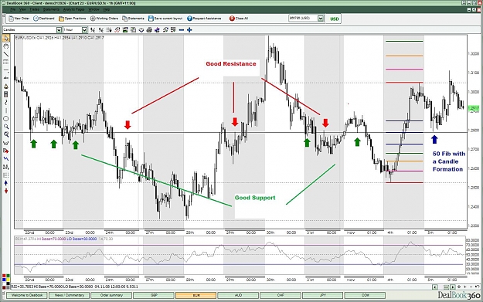Click the printer icon in chart toolbar
The height and width of the screenshot is (302, 483).
[149, 30]
